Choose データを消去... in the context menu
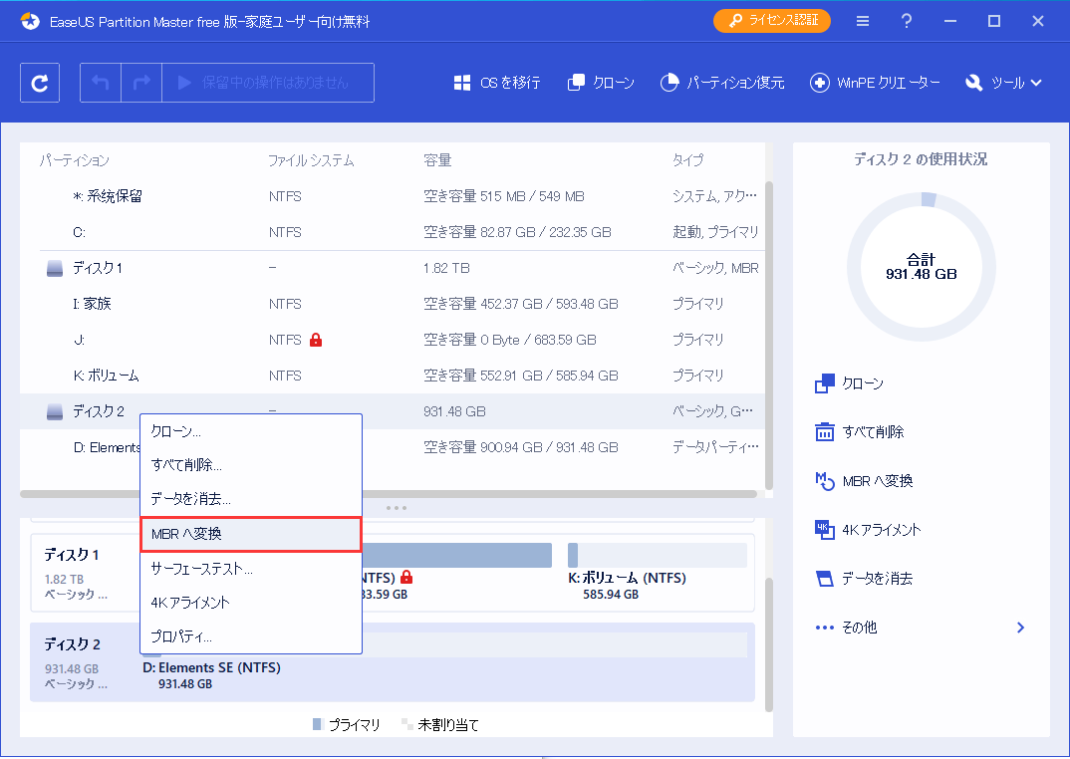Screen dimensions: 1070x759 [250, 499]
